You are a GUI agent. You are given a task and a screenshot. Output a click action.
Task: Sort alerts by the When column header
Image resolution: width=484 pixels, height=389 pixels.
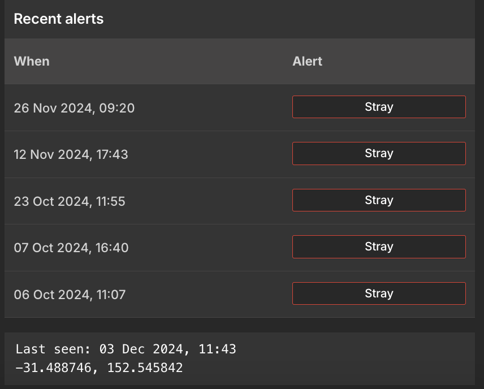click(x=32, y=61)
